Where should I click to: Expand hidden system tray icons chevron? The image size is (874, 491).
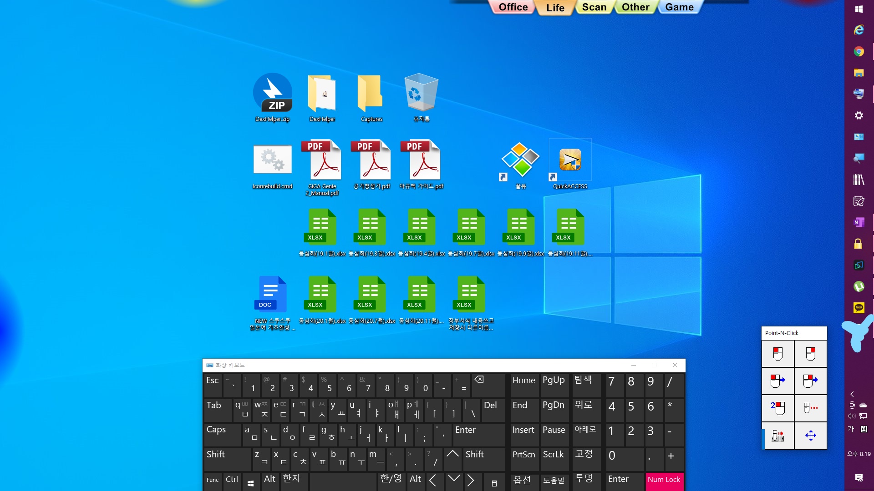click(x=852, y=394)
